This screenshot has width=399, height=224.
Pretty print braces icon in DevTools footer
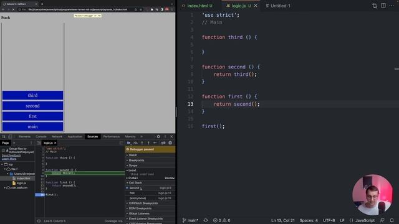click(x=39, y=221)
